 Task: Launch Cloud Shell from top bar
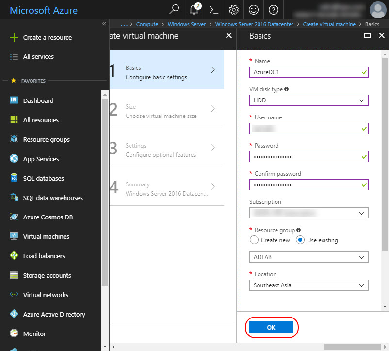[x=213, y=10]
